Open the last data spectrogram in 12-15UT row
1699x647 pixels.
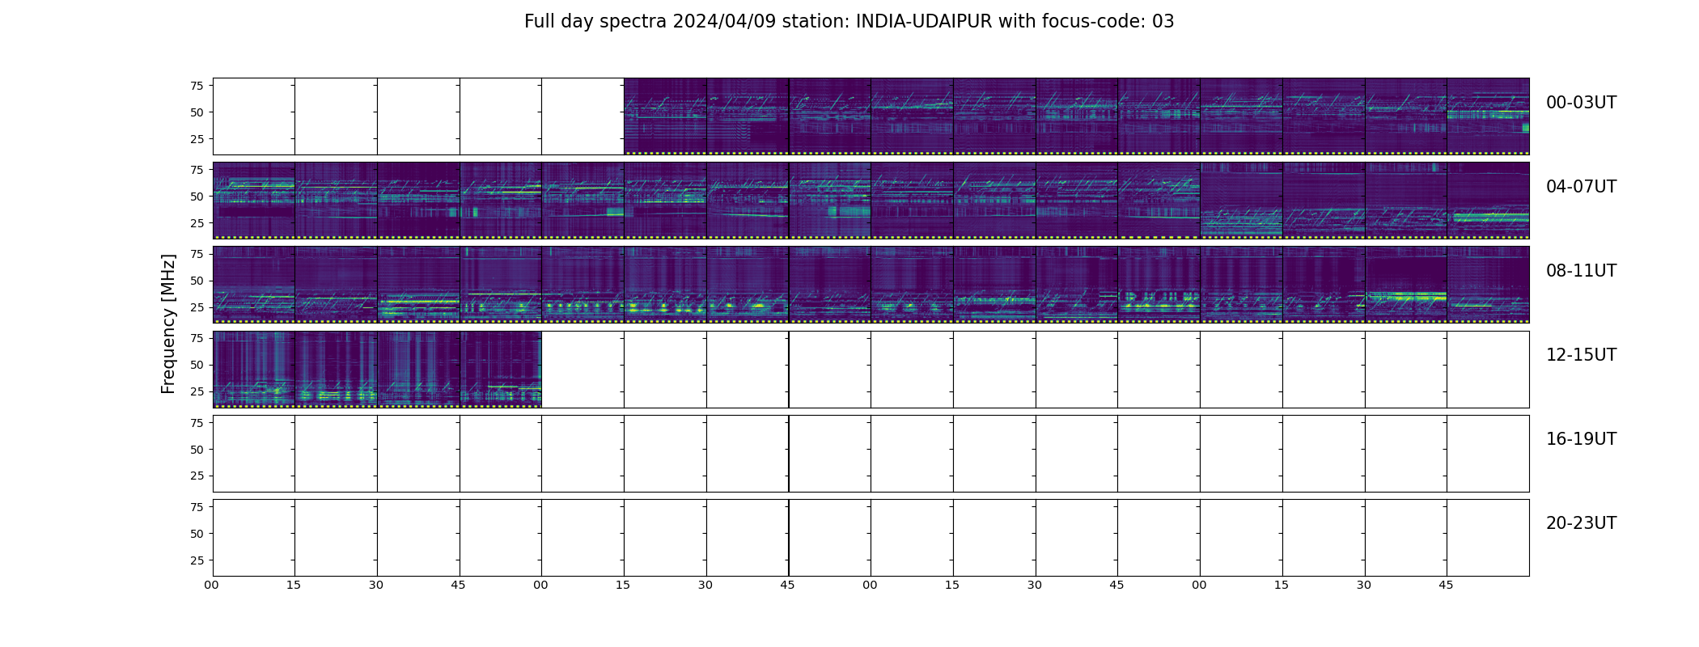[501, 369]
